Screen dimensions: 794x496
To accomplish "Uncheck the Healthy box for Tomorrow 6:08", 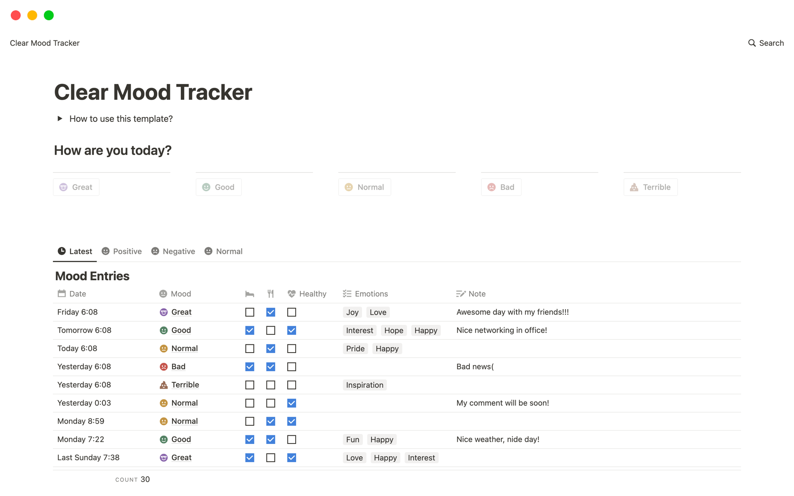I will click(292, 330).
